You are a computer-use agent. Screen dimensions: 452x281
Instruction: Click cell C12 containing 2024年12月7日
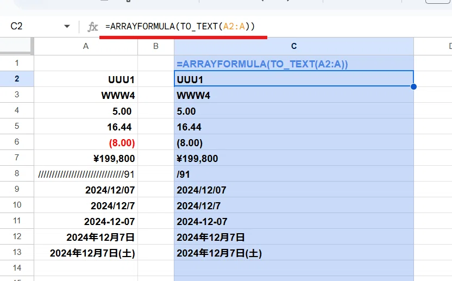pos(294,236)
